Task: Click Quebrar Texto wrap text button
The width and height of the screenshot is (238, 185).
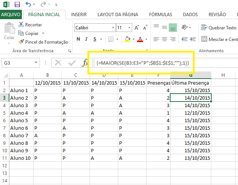Action: pyautogui.click(x=219, y=27)
